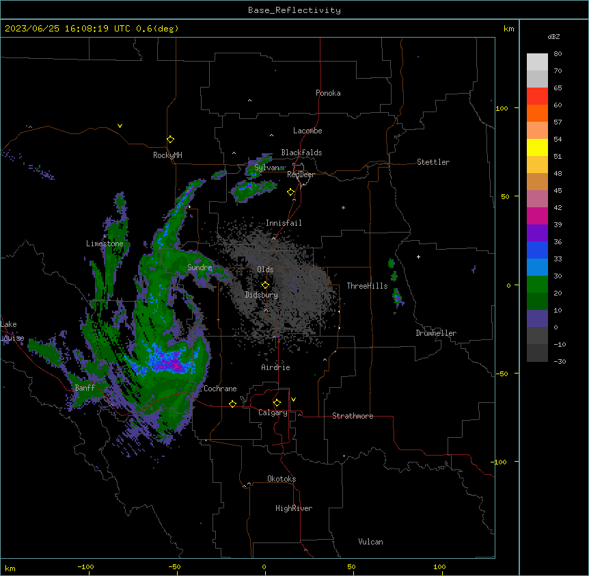Click the Airdrie label
The width and height of the screenshot is (589, 576).
click(x=275, y=367)
